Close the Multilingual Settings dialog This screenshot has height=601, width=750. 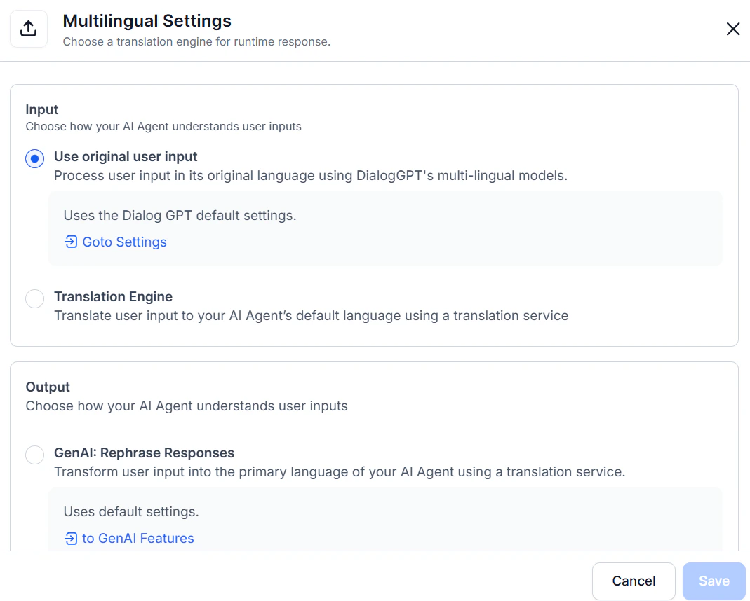(x=732, y=29)
